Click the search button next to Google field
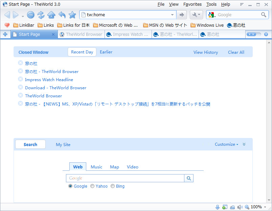Viewport: 272px width, 211px height. click(x=189, y=178)
